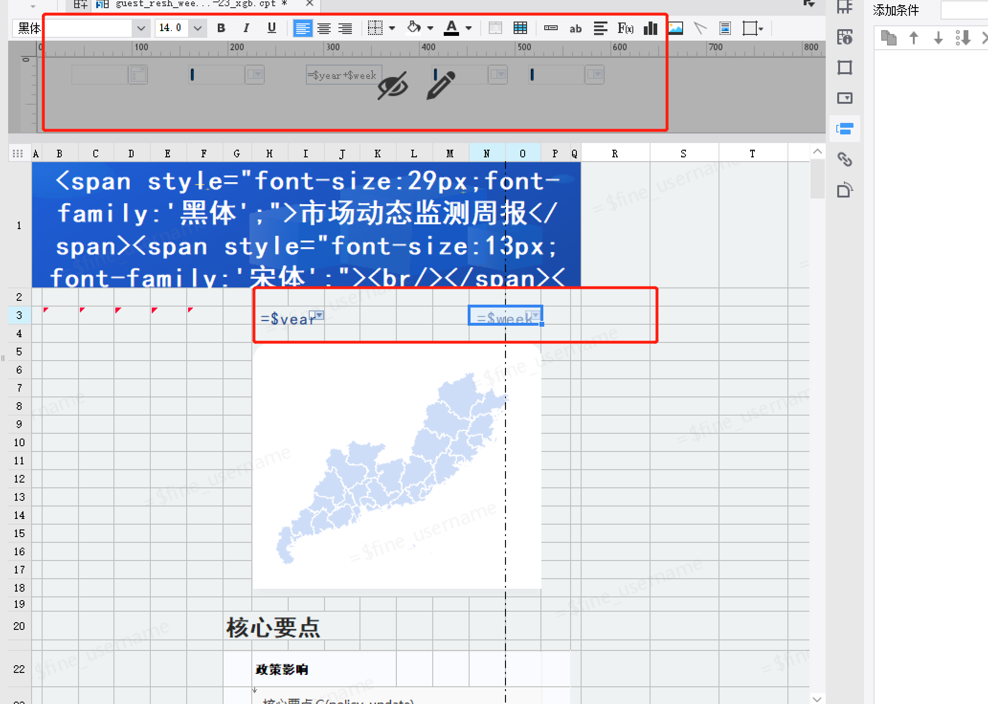This screenshot has height=704, width=988.
Task: Align cell text left
Action: [302, 28]
